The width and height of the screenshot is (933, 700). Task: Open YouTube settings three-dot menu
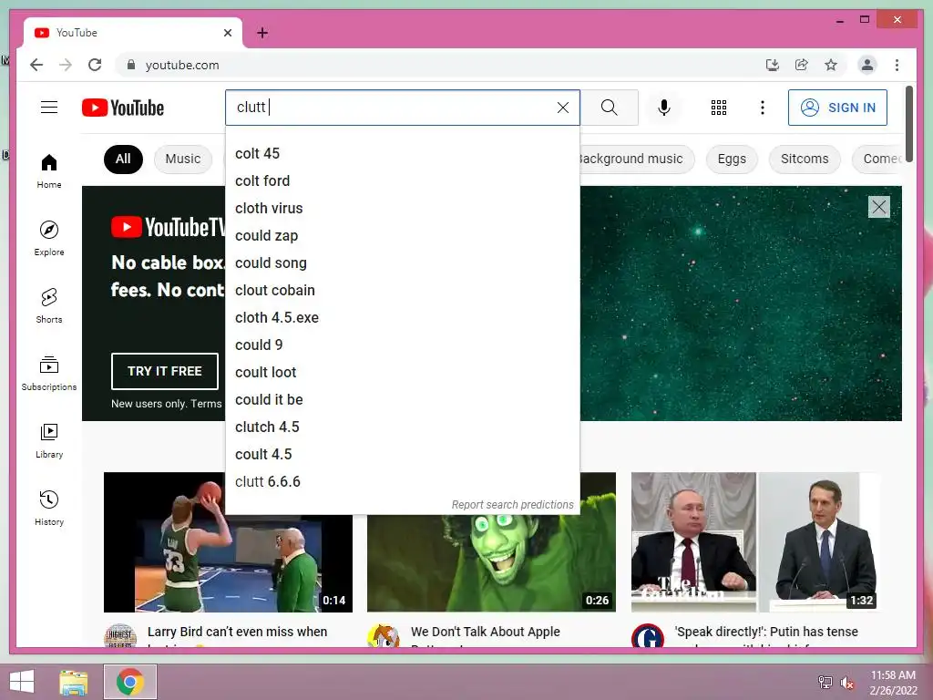point(763,108)
